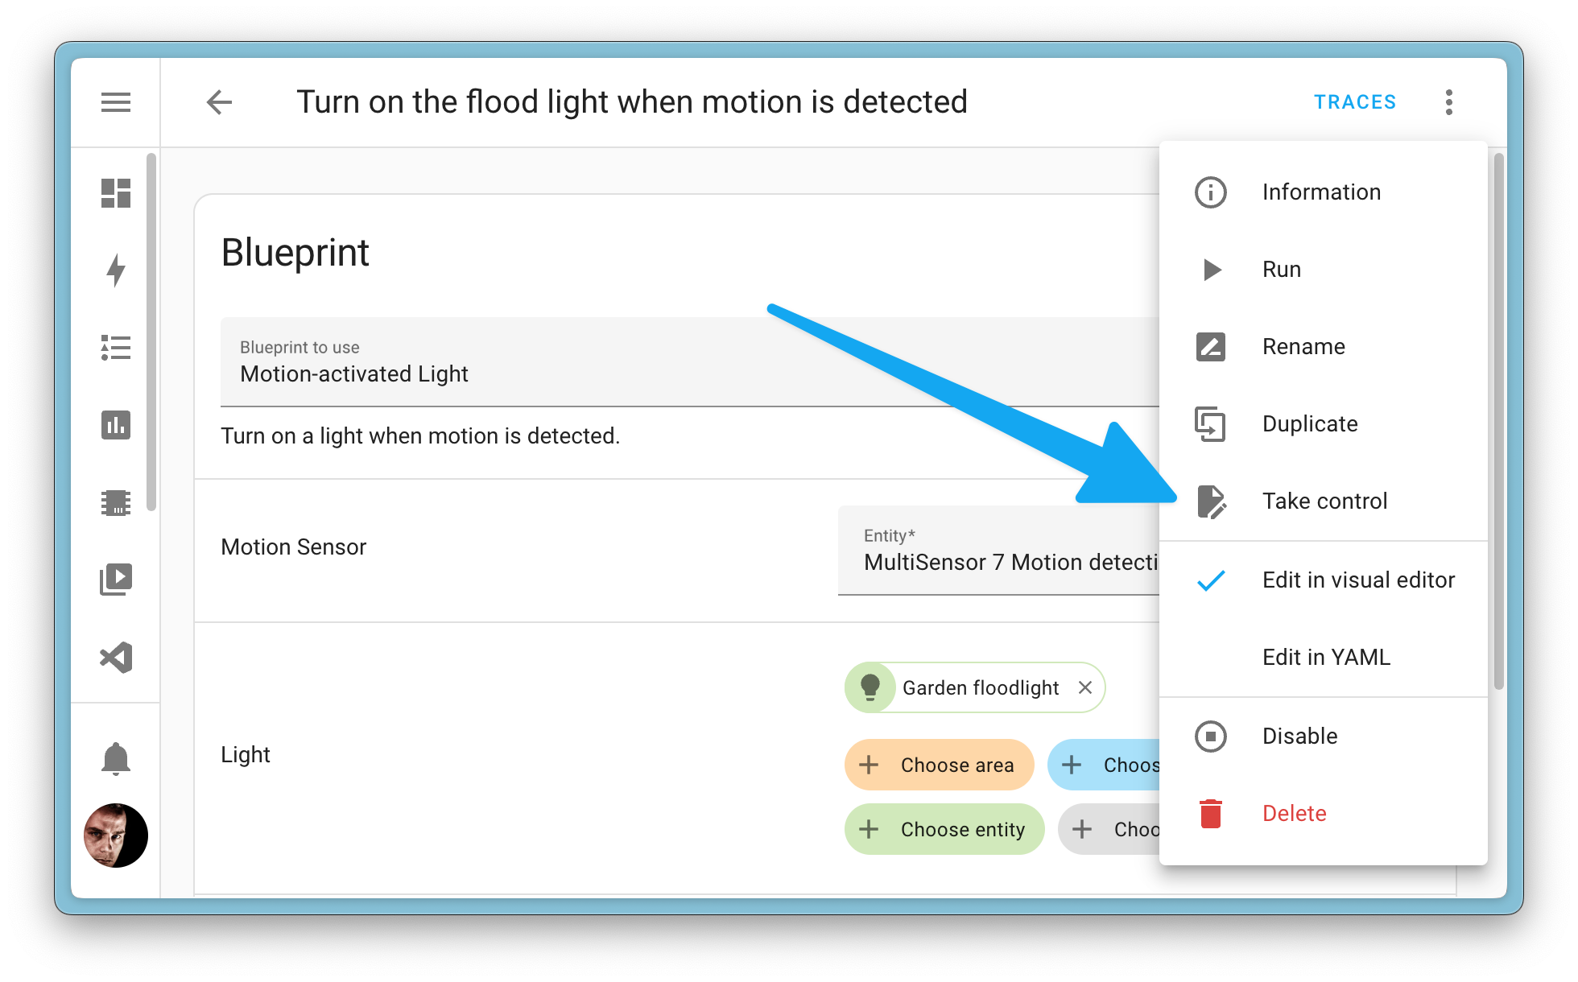Open the History panel
The height and width of the screenshot is (982, 1578).
coord(115,425)
